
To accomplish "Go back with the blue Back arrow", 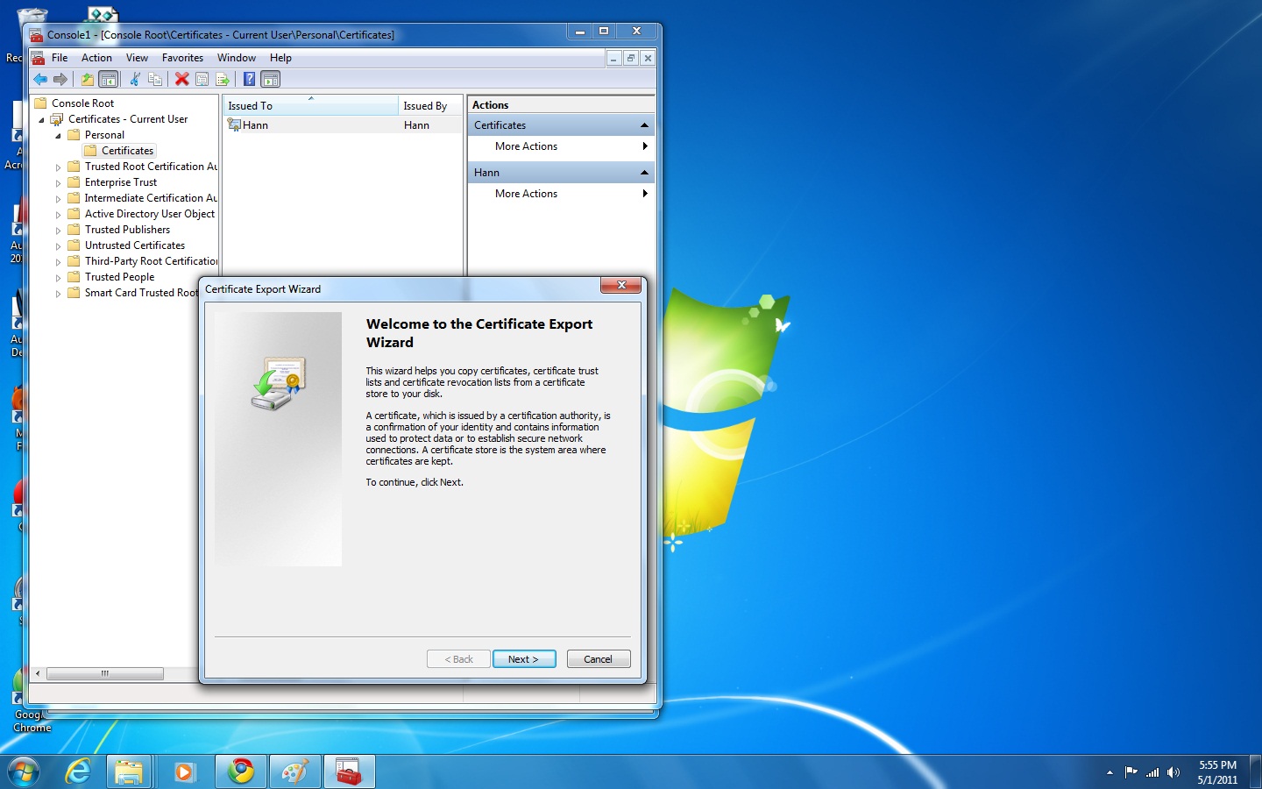I will click(x=40, y=79).
